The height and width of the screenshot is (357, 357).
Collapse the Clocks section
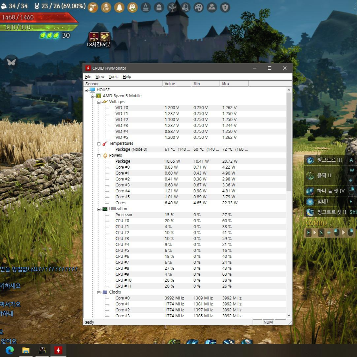click(x=99, y=293)
